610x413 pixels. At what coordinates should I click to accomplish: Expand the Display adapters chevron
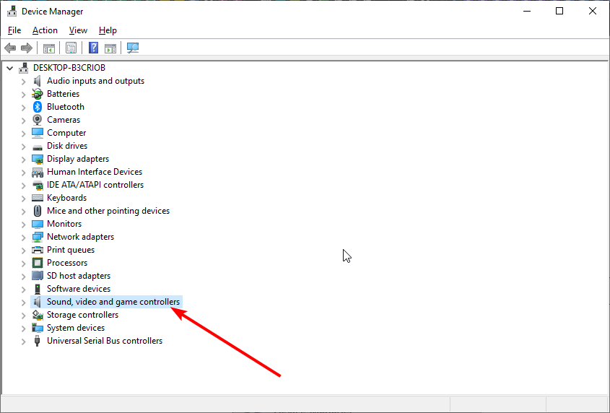tap(23, 159)
